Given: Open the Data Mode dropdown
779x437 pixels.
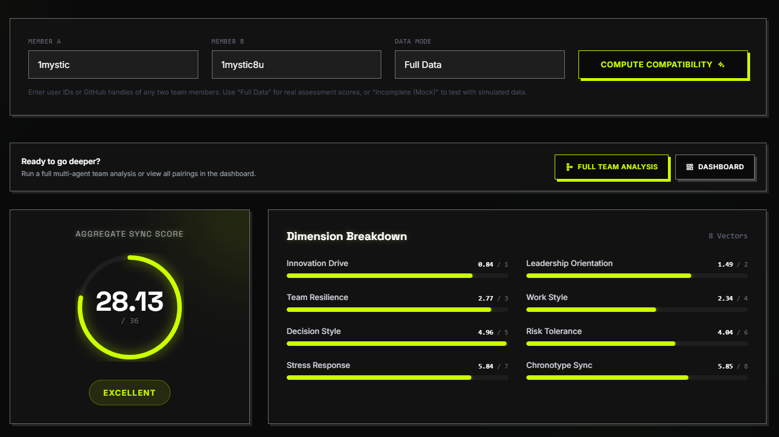Looking at the screenshot, I should (480, 65).
